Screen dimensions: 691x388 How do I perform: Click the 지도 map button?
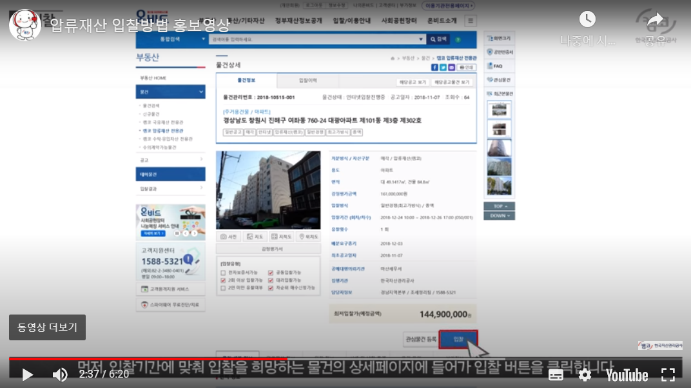point(255,237)
